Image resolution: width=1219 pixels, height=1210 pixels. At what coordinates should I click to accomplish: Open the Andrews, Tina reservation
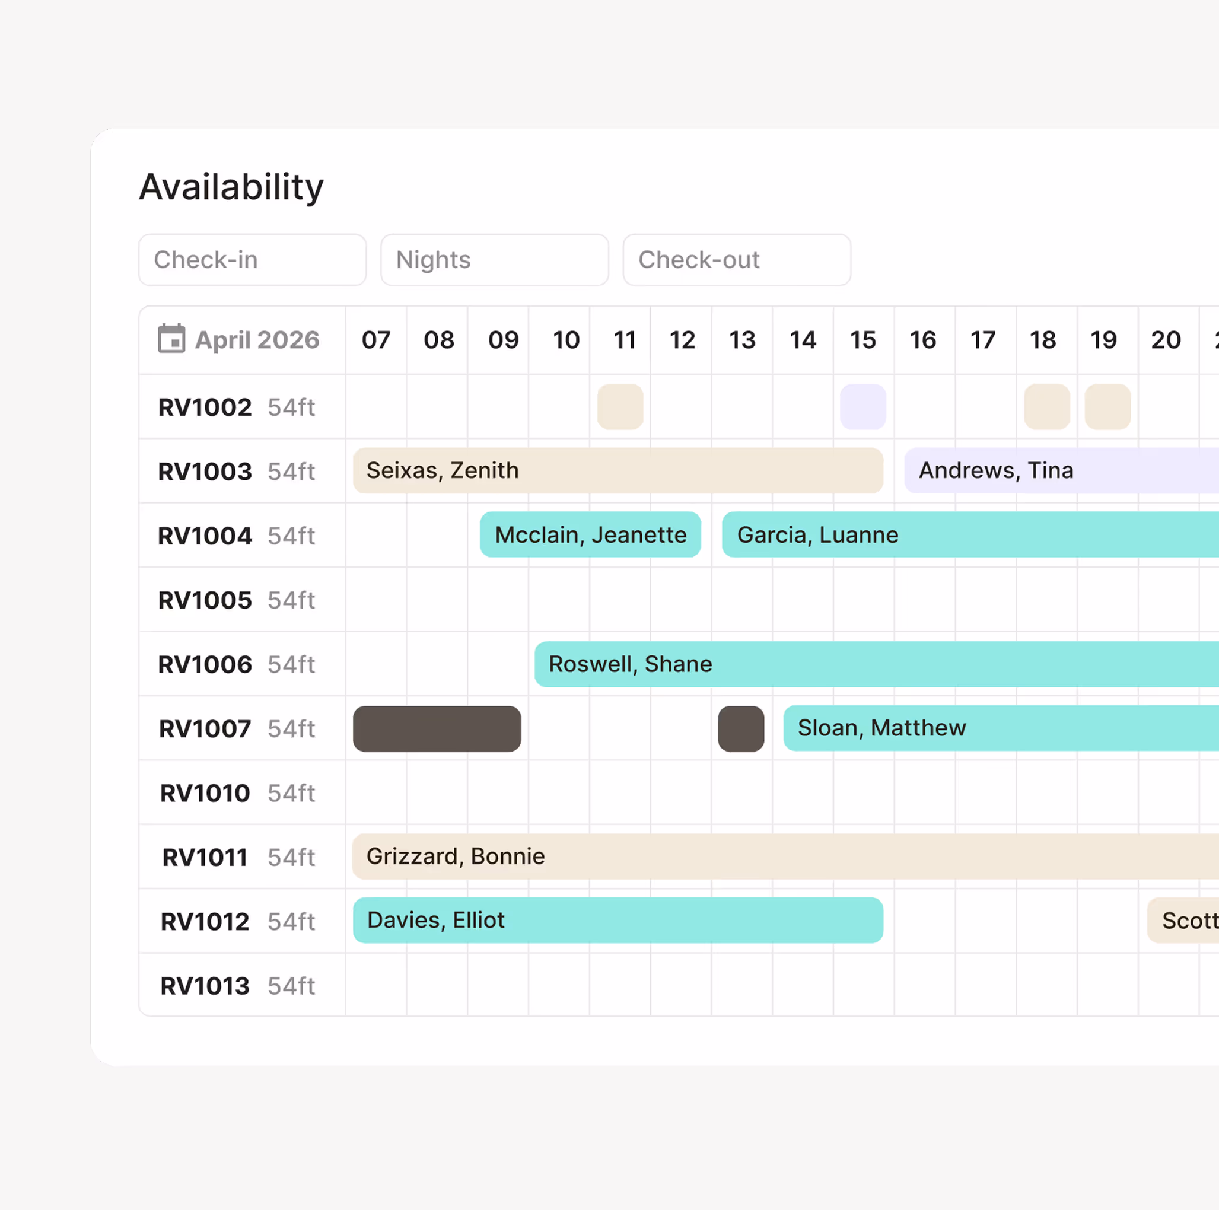(x=1060, y=470)
